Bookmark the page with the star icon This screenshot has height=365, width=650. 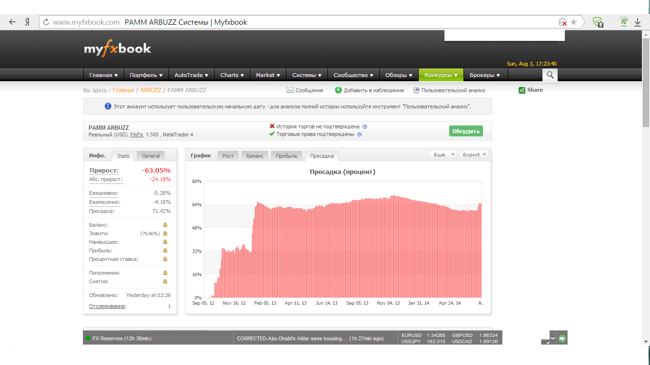pyautogui.click(x=574, y=22)
